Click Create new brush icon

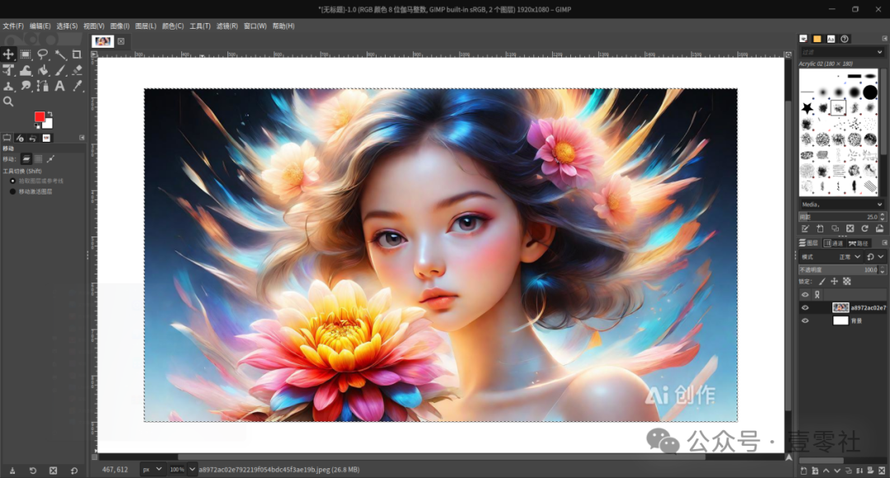tap(820, 229)
